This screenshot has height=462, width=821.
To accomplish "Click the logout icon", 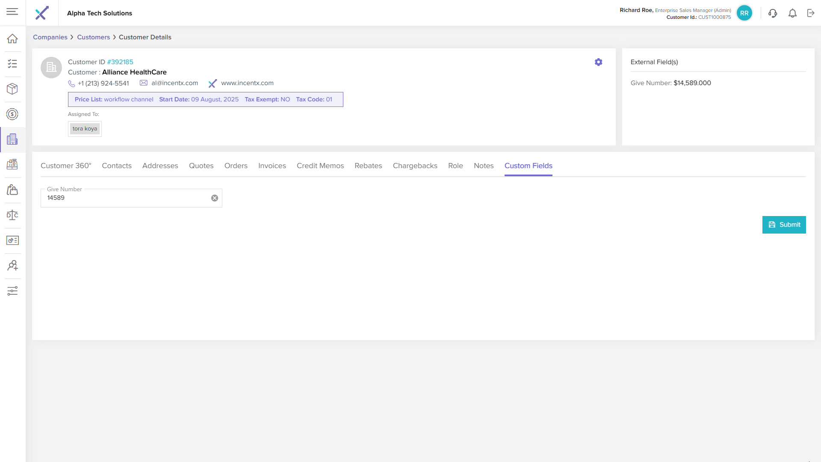I will pyautogui.click(x=811, y=13).
